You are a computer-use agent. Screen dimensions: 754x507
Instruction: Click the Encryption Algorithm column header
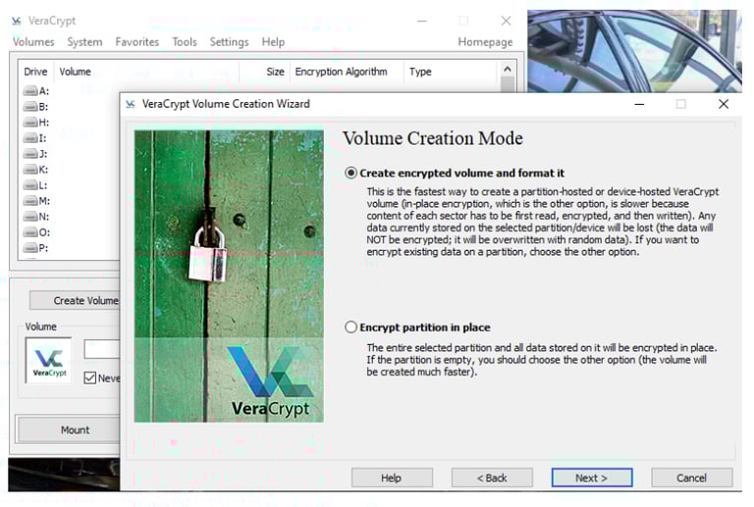[348, 72]
